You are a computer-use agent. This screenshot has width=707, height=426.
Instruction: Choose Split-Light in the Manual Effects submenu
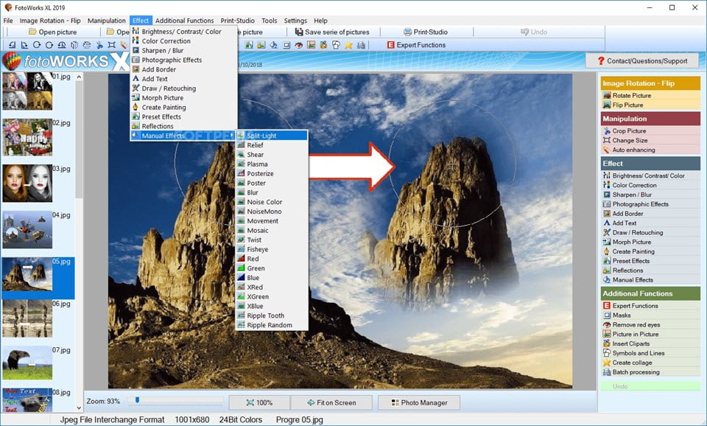272,136
